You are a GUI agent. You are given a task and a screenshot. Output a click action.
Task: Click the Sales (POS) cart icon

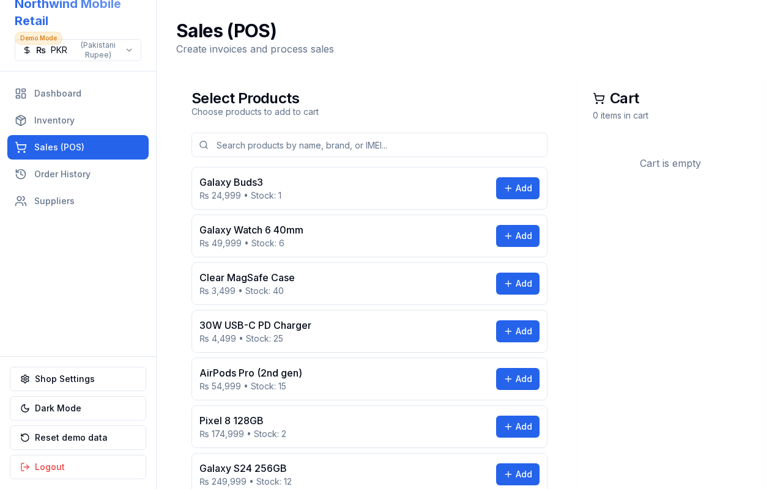(21, 147)
